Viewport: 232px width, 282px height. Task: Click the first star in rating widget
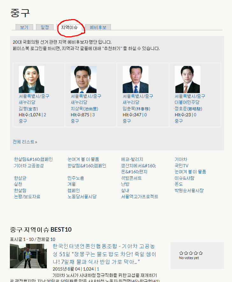coord(181,253)
